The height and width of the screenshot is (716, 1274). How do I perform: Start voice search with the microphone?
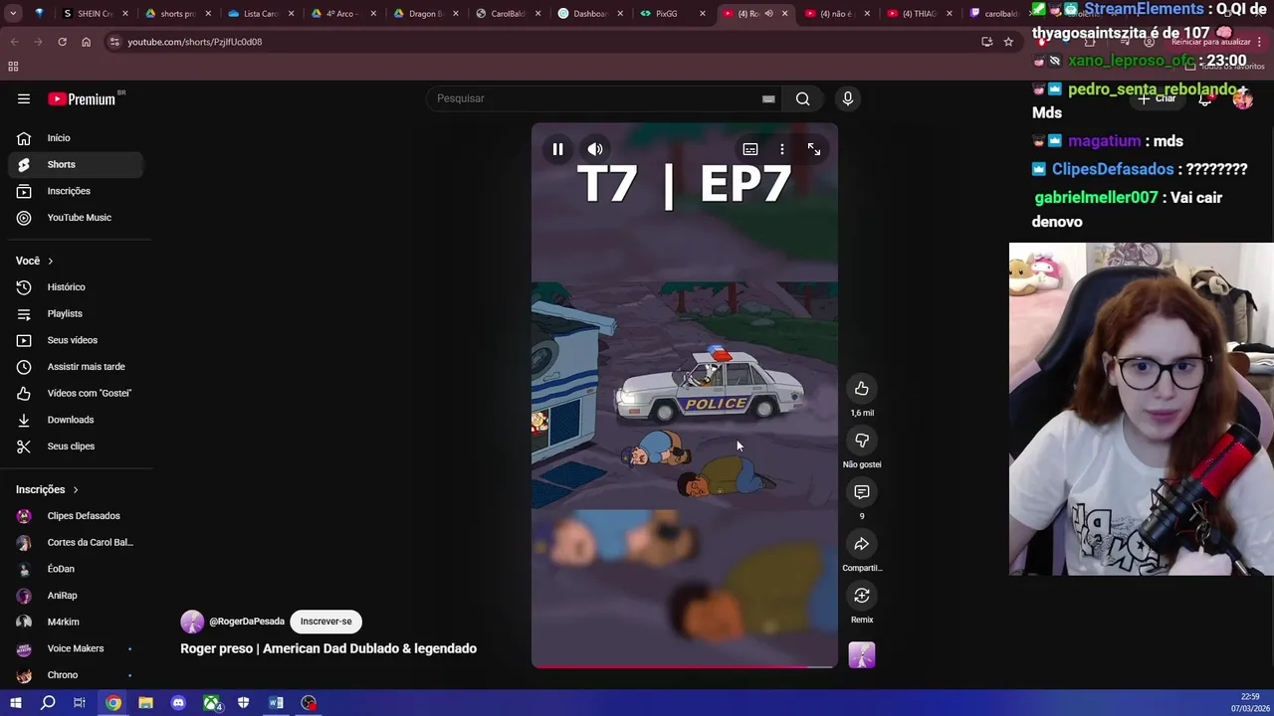[x=848, y=98]
